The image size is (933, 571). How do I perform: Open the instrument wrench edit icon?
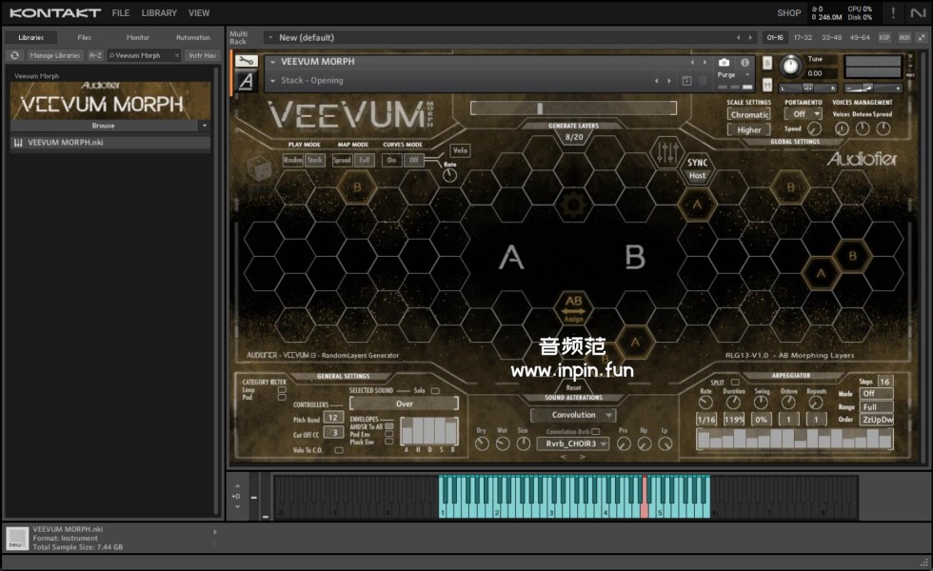(246, 61)
